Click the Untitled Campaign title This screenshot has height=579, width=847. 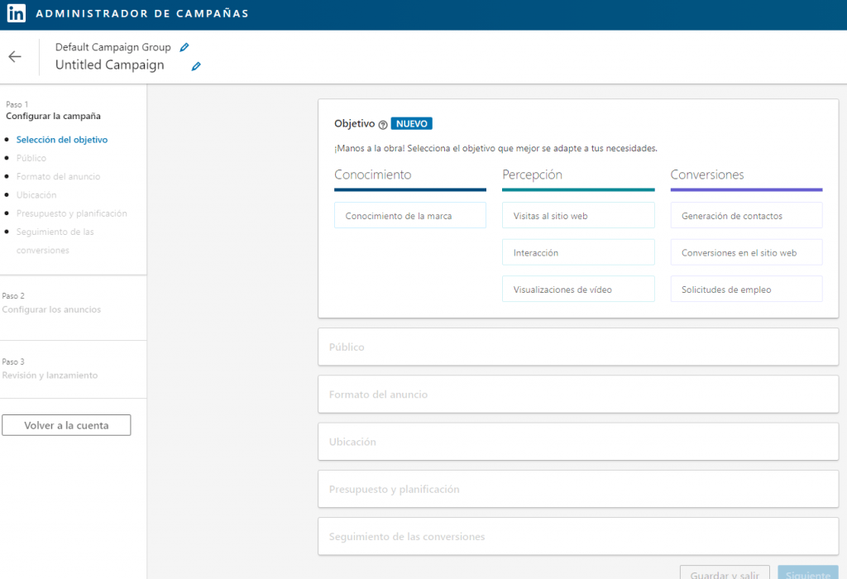(110, 65)
